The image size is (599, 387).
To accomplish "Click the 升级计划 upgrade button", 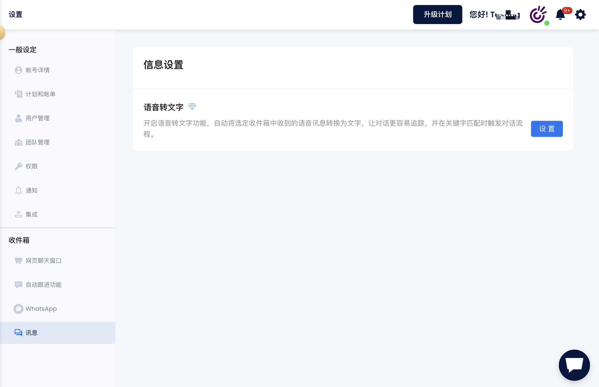I will coord(437,15).
